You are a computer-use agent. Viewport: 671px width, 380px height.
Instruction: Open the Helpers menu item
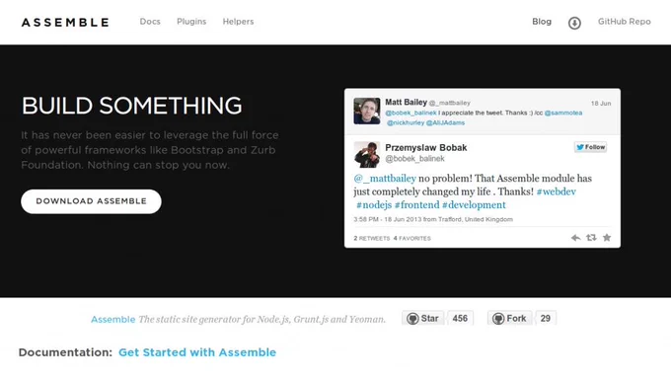pos(238,22)
